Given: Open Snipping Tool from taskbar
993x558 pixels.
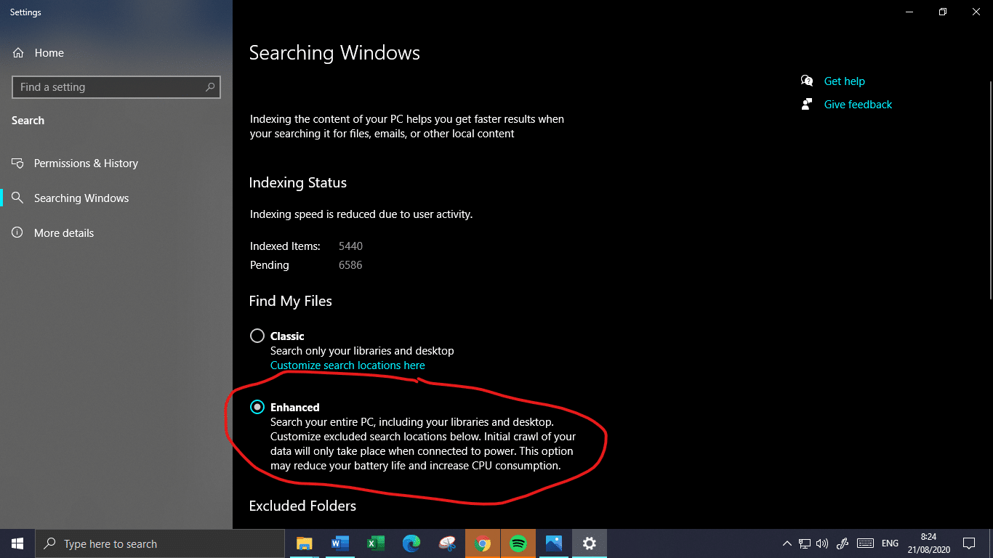Looking at the screenshot, I should (447, 543).
